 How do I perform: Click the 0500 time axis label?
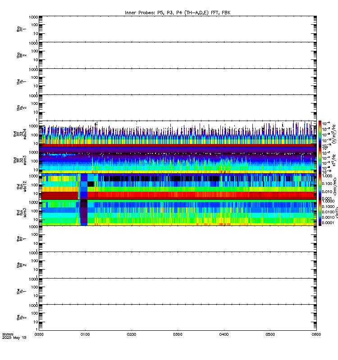(x=270, y=334)
